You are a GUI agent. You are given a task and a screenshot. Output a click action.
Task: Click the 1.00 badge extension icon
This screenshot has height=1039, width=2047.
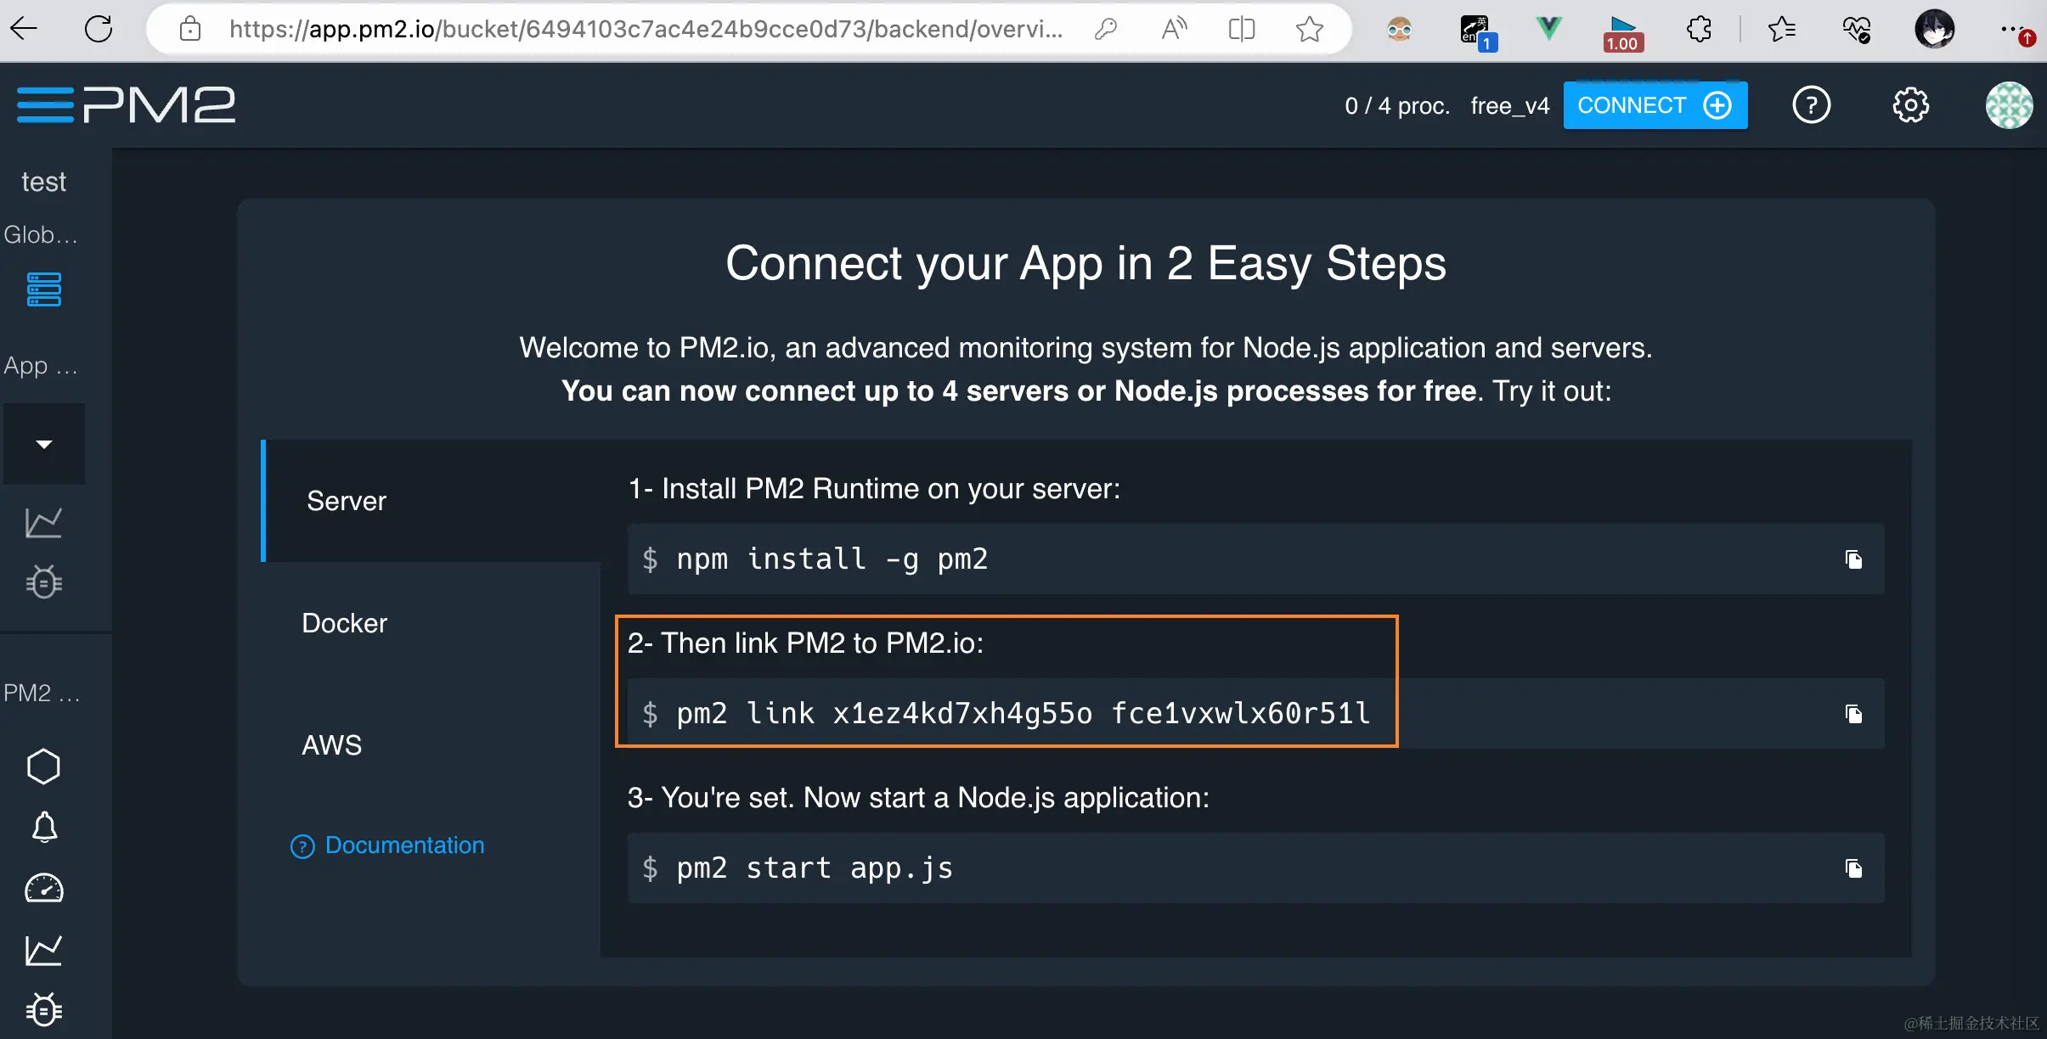point(1623,32)
